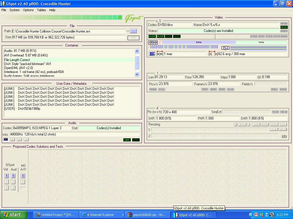
Task: Click the Resizing VCD button
Action: pos(256,125)
